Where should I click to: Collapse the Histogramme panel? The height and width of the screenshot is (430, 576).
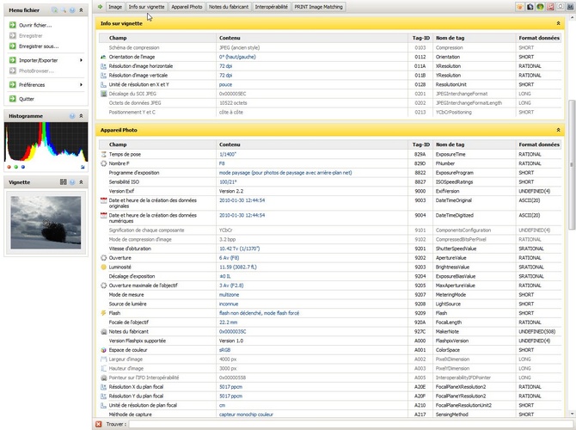coord(82,115)
